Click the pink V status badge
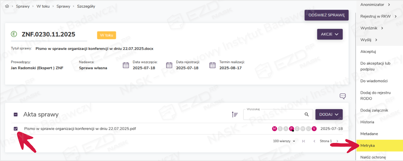Viewport: 403px width, 161px height. 314,129
